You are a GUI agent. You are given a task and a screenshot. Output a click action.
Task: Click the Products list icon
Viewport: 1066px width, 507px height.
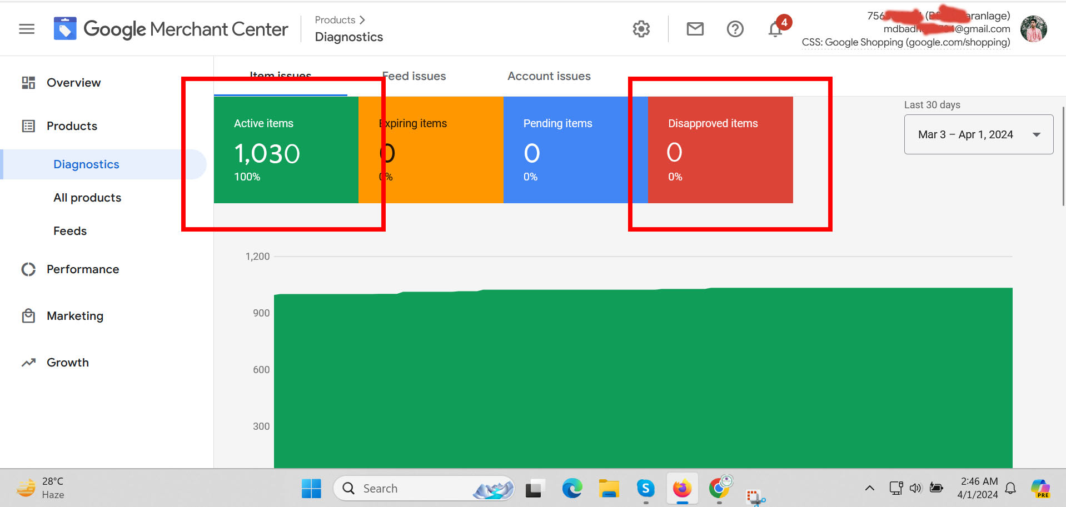pyautogui.click(x=28, y=126)
